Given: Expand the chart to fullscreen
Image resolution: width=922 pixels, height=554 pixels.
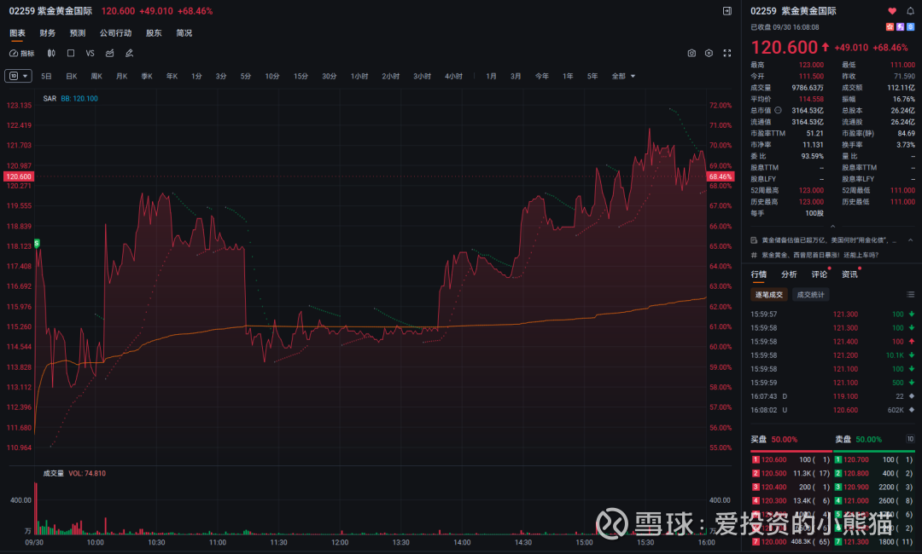Looking at the screenshot, I should (727, 54).
